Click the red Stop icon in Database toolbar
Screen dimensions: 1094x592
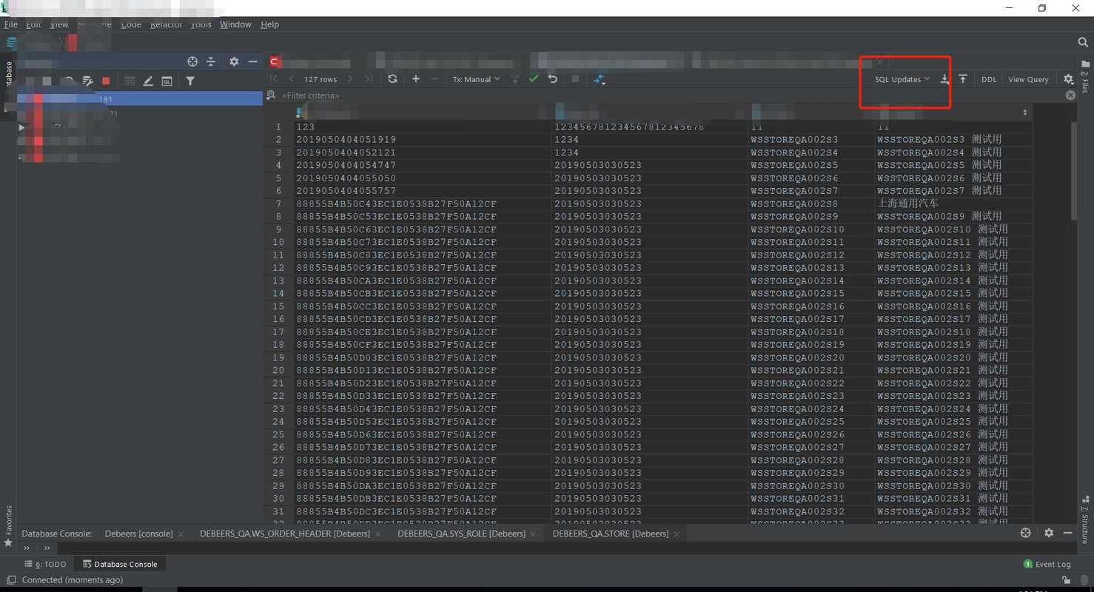tap(106, 81)
